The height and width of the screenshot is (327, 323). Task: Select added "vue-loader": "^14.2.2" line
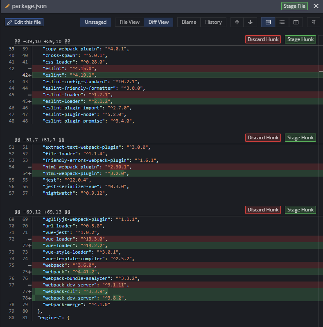pyautogui.click(x=178, y=246)
